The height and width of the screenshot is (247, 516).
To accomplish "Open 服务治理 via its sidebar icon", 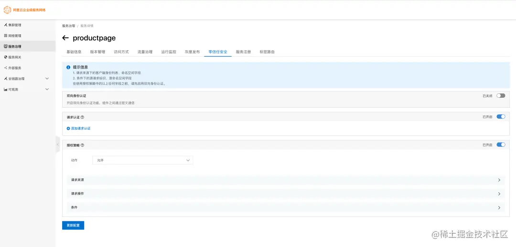I will (x=6, y=46).
